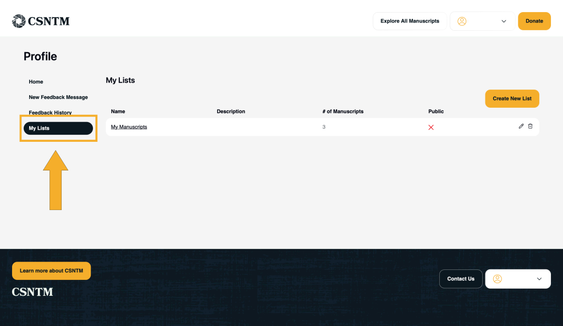563x326 pixels.
Task: Open Explore All Manuscripts
Action: pyautogui.click(x=410, y=21)
